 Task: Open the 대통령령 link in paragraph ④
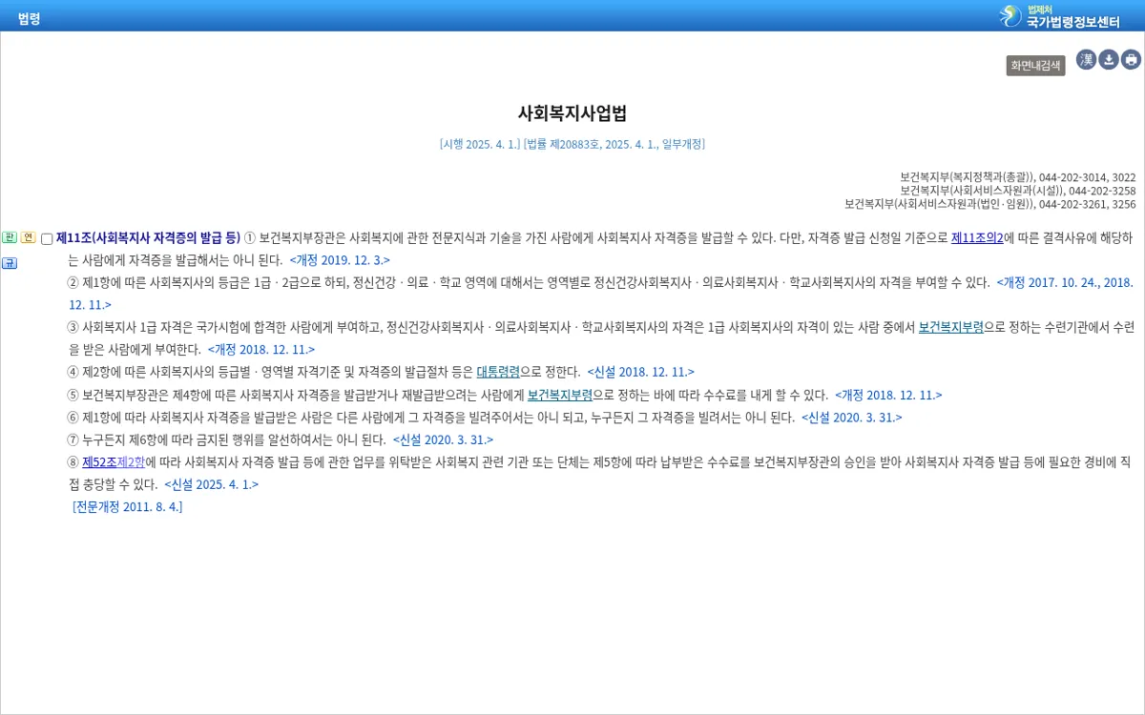point(498,372)
